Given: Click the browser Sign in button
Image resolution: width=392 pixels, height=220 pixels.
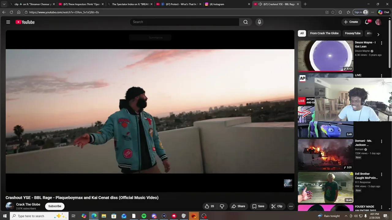Looking at the screenshot, I should (x=361, y=12).
